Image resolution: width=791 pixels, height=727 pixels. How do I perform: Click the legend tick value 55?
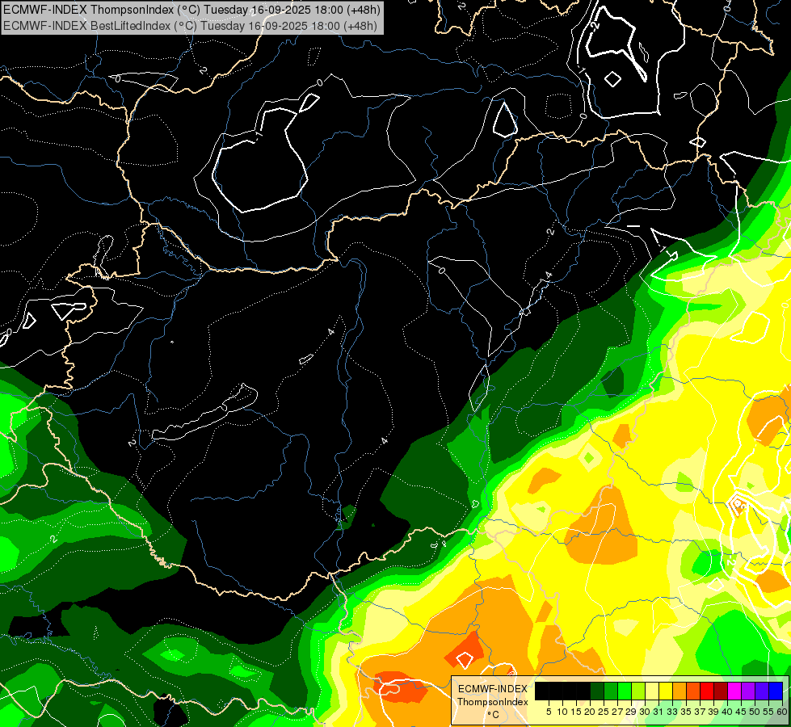[x=768, y=712]
